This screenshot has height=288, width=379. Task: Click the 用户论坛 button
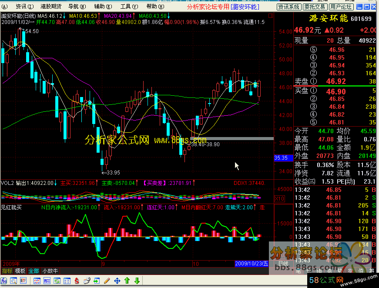(341, 7)
